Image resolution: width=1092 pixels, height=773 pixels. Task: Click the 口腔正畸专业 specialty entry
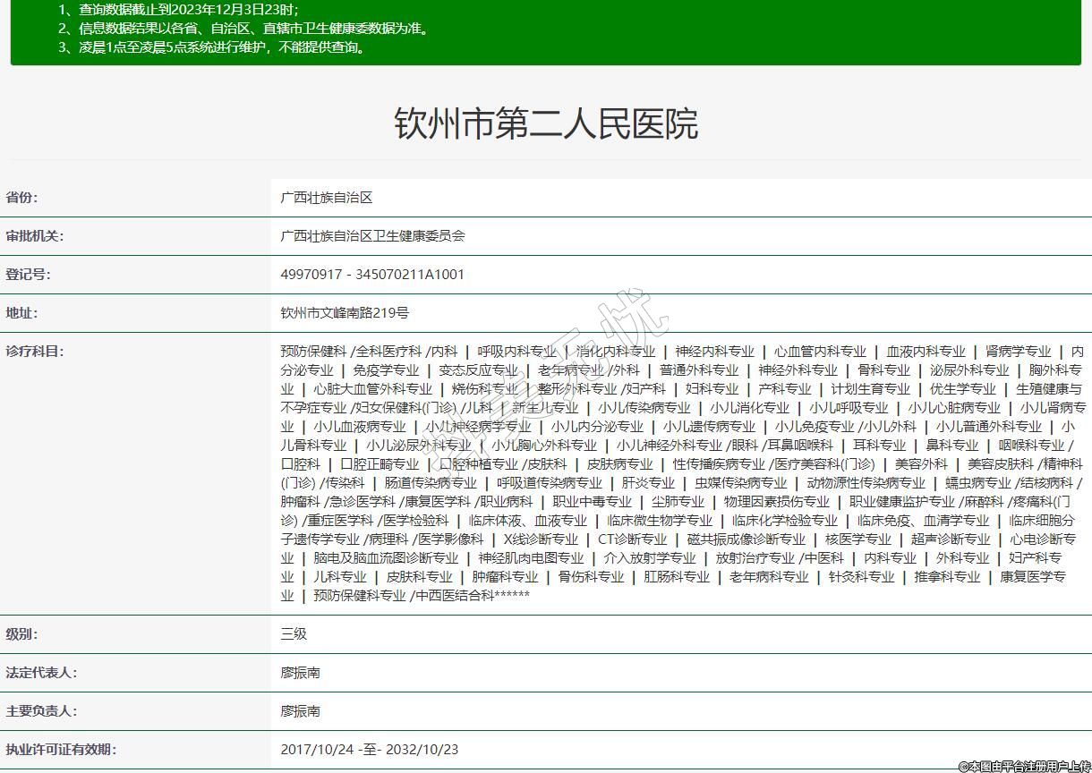click(380, 464)
